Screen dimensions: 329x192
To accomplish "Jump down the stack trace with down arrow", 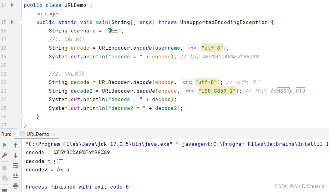I will (16, 155).
